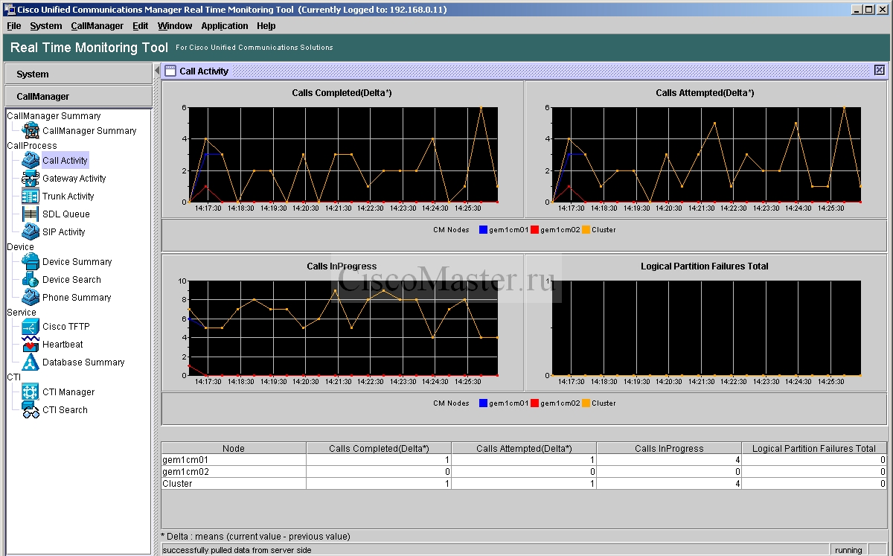Viewport: 893px width, 556px height.
Task: Select the gem1cm01 table row cell
Action: (234, 460)
